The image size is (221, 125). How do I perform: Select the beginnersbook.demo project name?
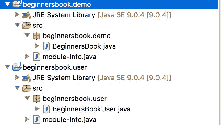57,4
